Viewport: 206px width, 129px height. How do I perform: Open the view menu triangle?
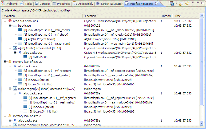click(193, 3)
